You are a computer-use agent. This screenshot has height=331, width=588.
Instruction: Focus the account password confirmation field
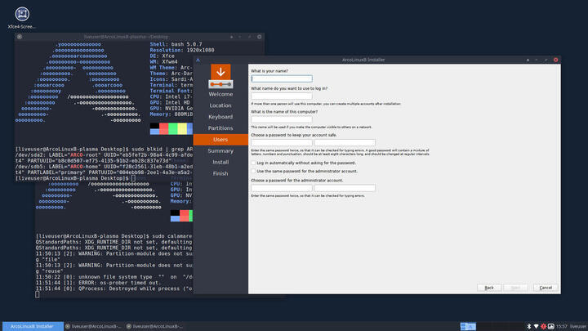345,142
